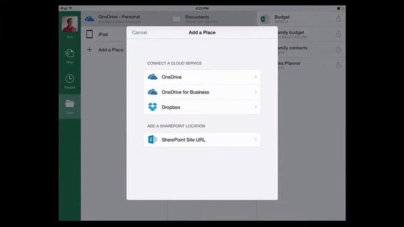This screenshot has height=227, width=404.
Task: Select OneDrive text label
Action: (x=172, y=77)
